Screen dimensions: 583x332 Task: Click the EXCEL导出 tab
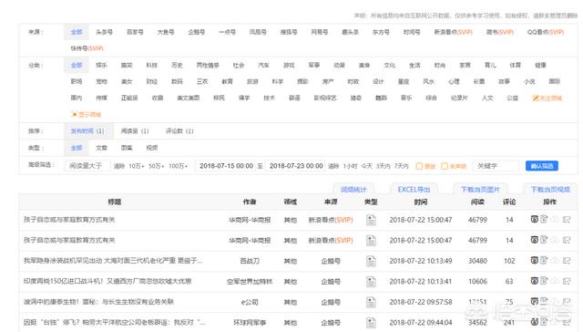click(414, 190)
